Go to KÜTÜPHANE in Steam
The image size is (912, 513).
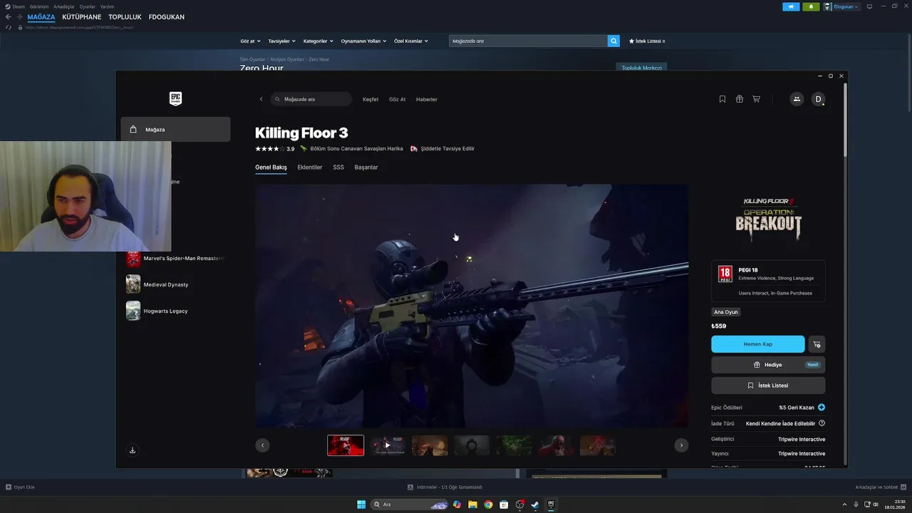[x=82, y=16]
